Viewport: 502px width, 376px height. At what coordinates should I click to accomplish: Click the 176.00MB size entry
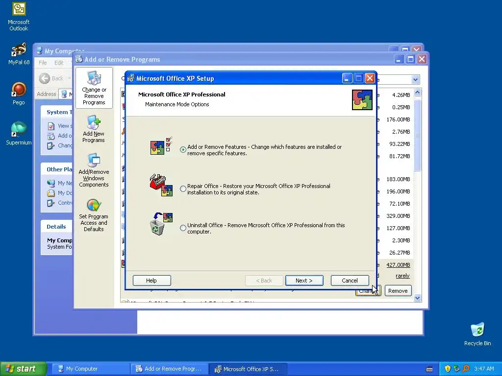398,119
